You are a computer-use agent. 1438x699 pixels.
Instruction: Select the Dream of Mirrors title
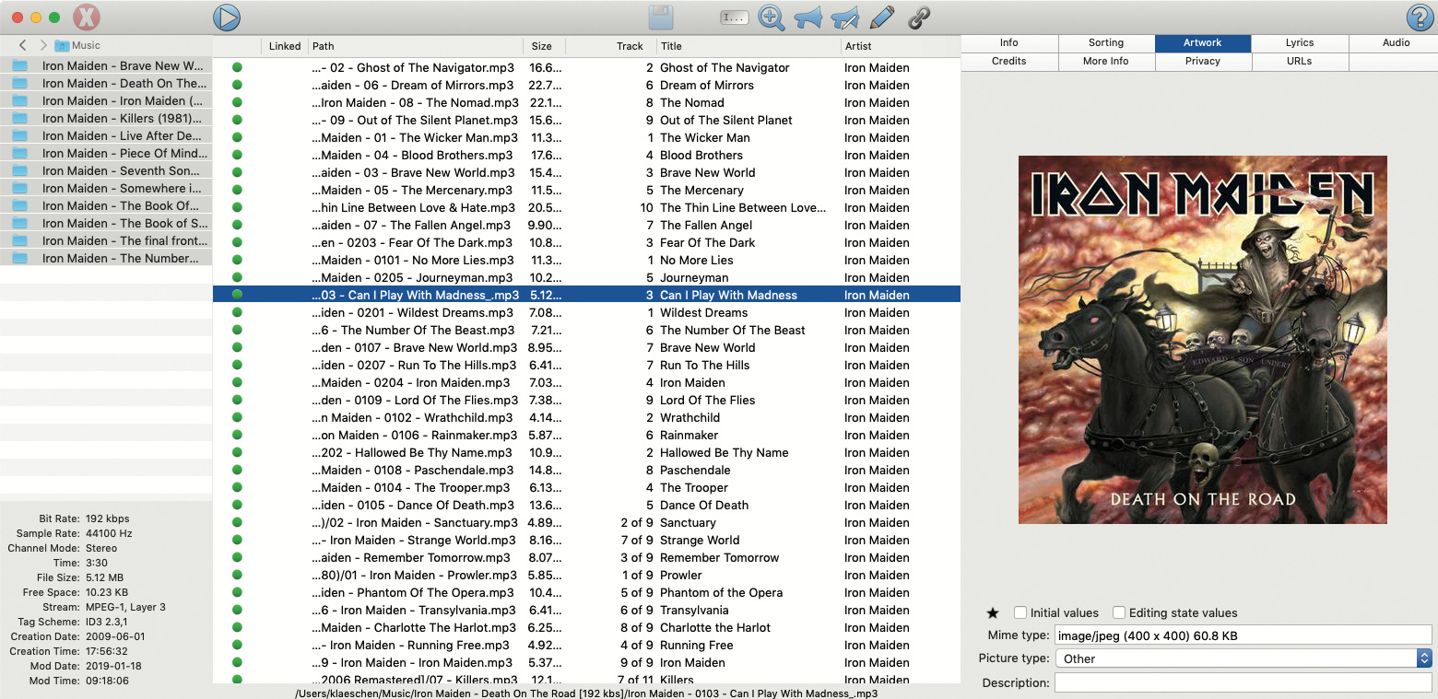[x=707, y=86]
